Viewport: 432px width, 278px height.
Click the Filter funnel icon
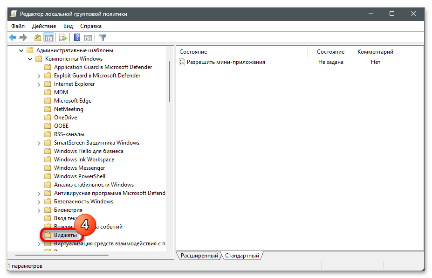103,38
